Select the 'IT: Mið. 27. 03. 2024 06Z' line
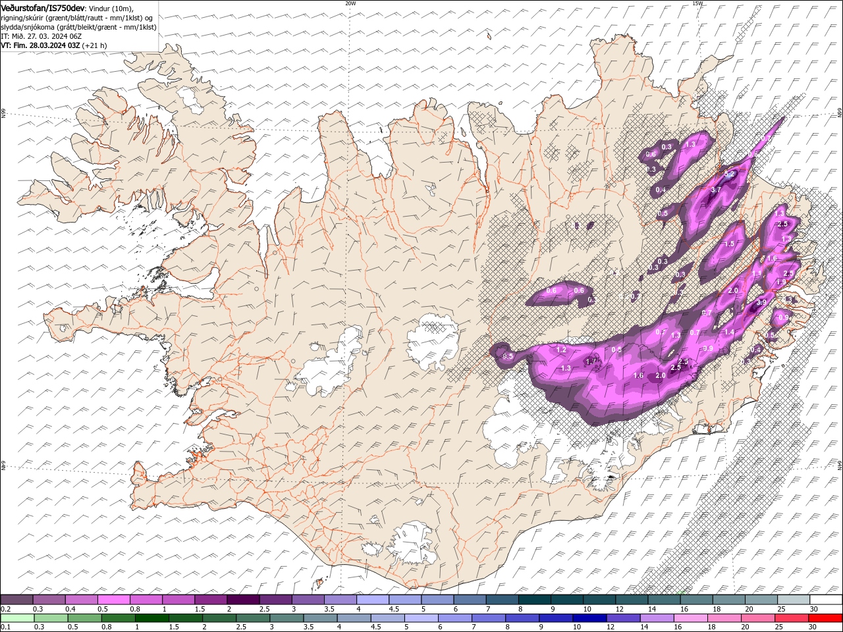843x632 pixels. click(41, 36)
